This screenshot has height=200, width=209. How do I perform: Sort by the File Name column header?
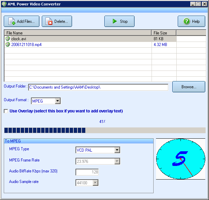click(78, 33)
